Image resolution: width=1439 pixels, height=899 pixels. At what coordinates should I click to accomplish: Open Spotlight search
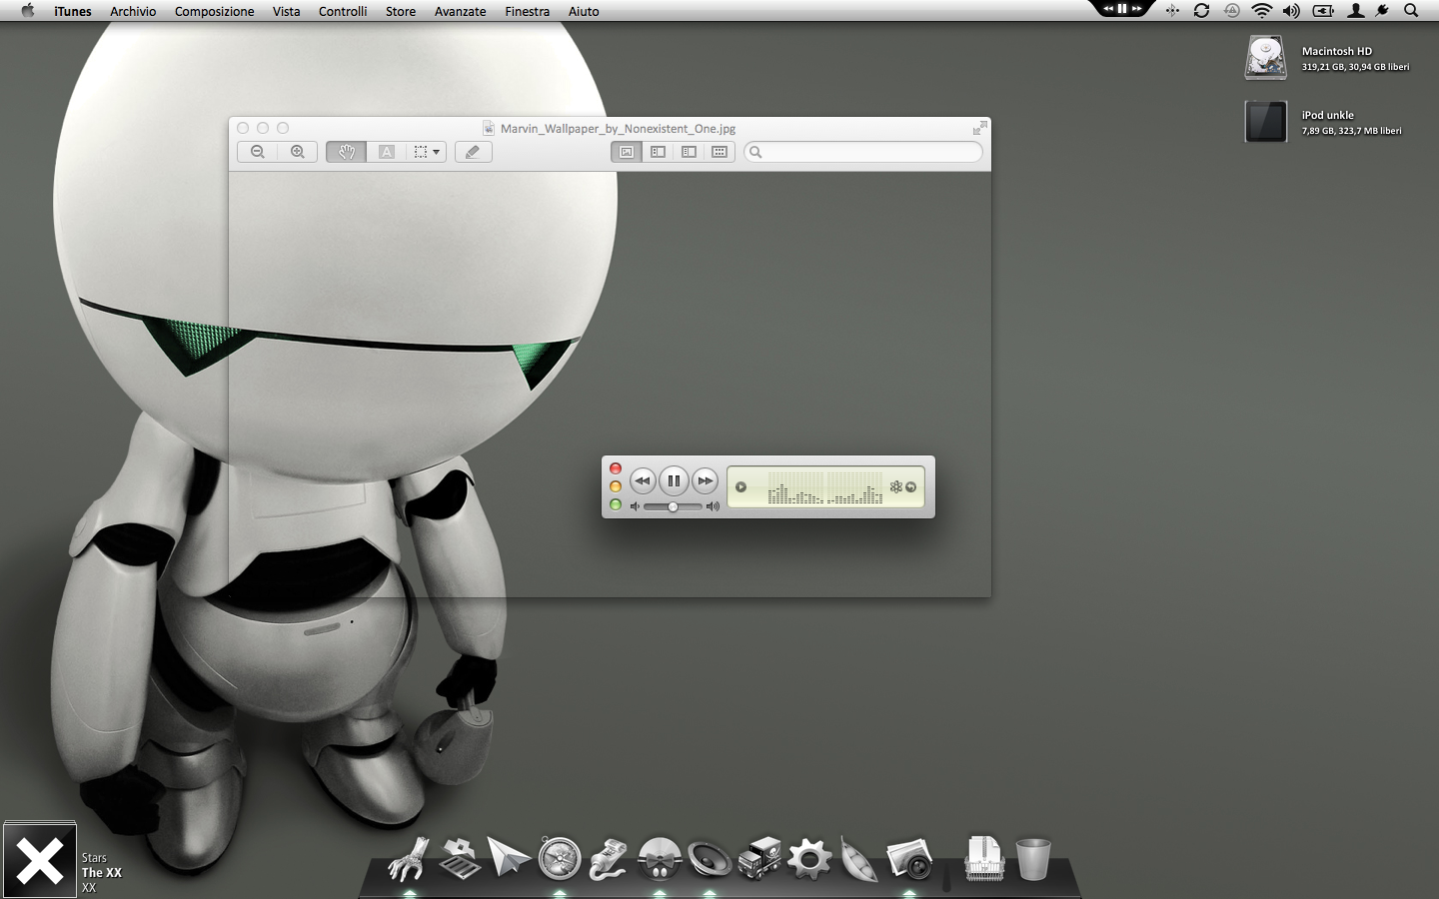point(1411,11)
